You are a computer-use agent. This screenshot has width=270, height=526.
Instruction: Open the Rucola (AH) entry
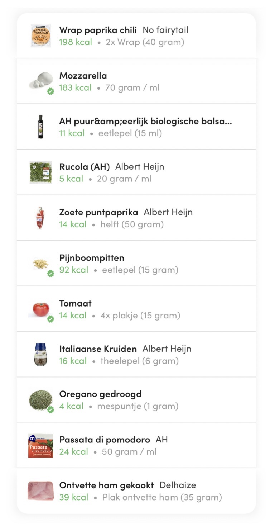click(85, 167)
